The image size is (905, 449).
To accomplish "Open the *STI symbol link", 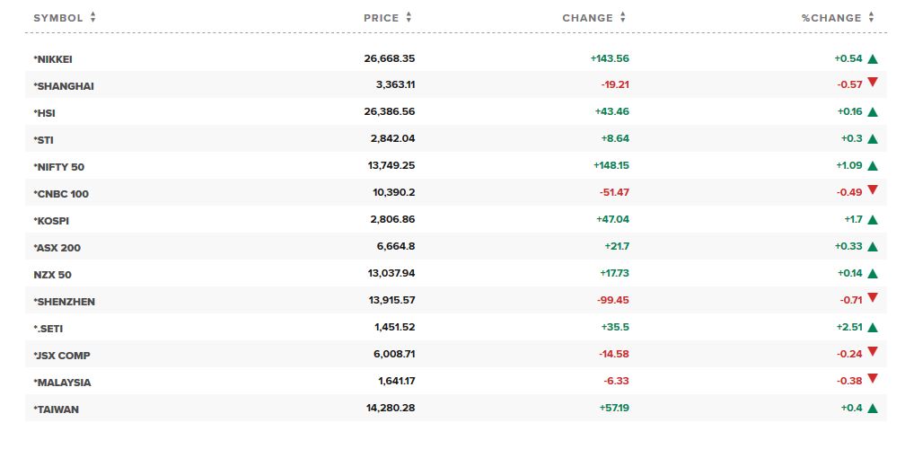I will tap(44, 140).
